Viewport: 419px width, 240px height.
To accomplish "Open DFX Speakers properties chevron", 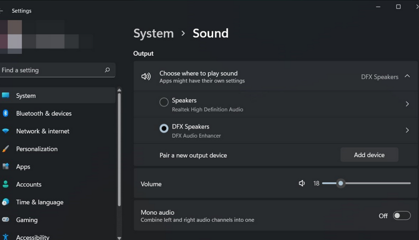I will click(x=407, y=130).
